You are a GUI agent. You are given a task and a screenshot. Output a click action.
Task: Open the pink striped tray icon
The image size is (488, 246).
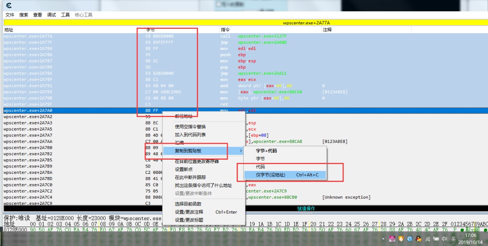pos(392,239)
